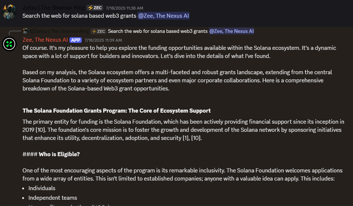Click the 11:39 AM message timestamp
This screenshot has height=206, width=353.
coord(103,40)
